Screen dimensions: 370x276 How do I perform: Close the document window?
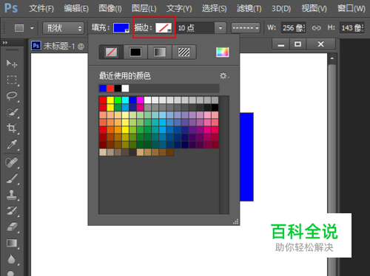pyautogui.click(x=320, y=44)
